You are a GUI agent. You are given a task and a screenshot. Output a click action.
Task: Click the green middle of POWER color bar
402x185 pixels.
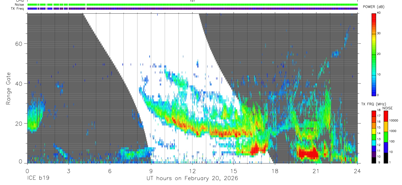(374, 54)
